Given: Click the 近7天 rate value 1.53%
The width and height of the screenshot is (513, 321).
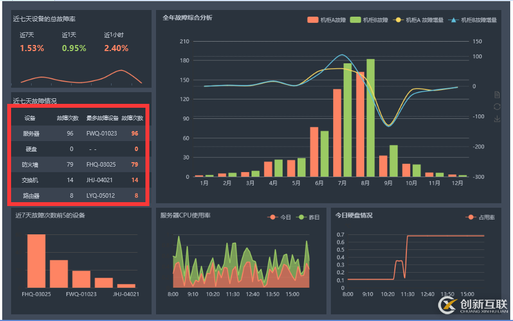Looking at the screenshot, I should (32, 48).
